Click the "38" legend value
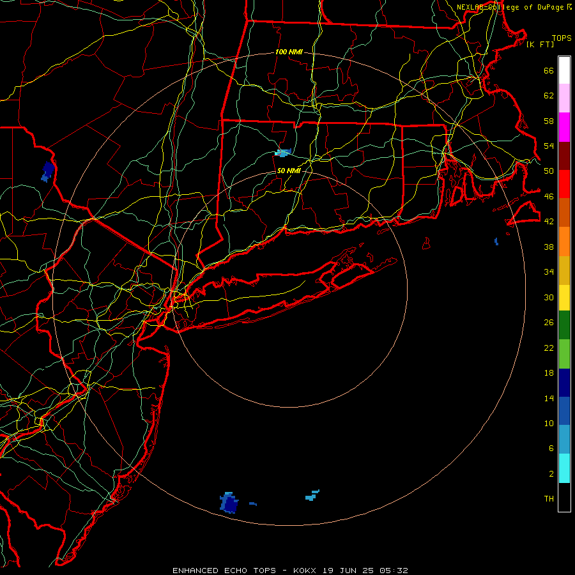Image resolution: width=575 pixels, height=575 pixels. coord(549,247)
